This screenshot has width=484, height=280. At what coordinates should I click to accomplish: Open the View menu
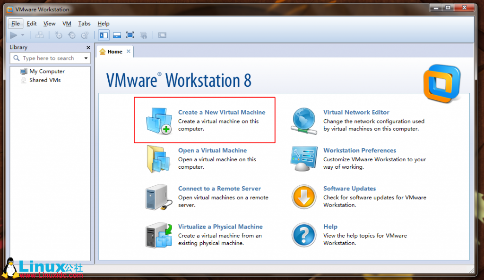49,24
